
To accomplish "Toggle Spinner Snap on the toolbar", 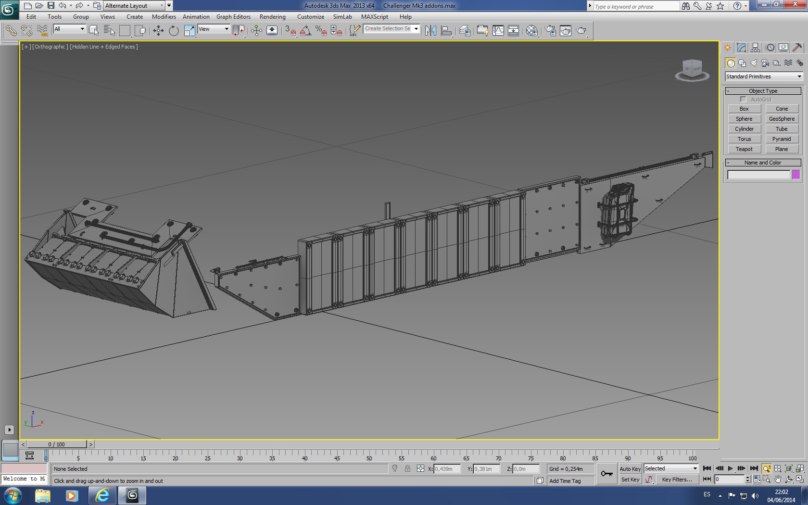I will (x=337, y=31).
